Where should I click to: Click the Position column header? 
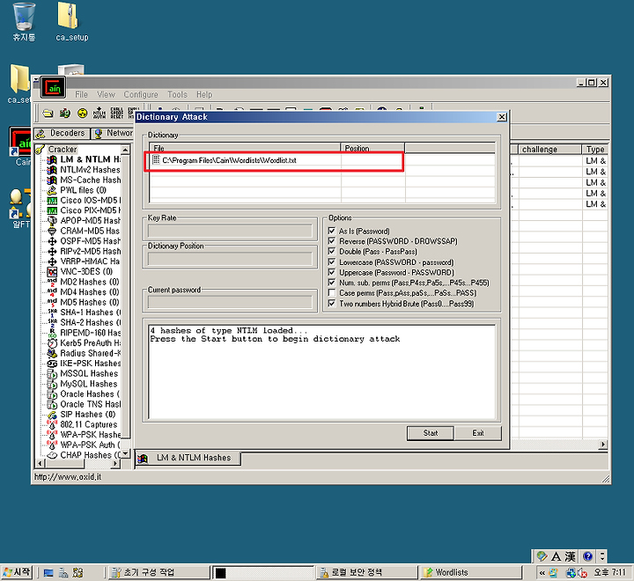click(372, 148)
